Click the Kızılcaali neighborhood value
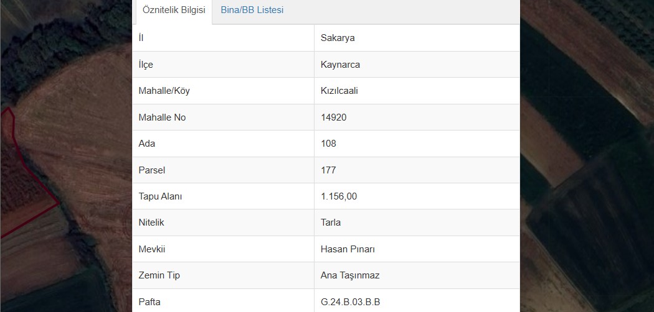The height and width of the screenshot is (312, 654). (x=339, y=91)
